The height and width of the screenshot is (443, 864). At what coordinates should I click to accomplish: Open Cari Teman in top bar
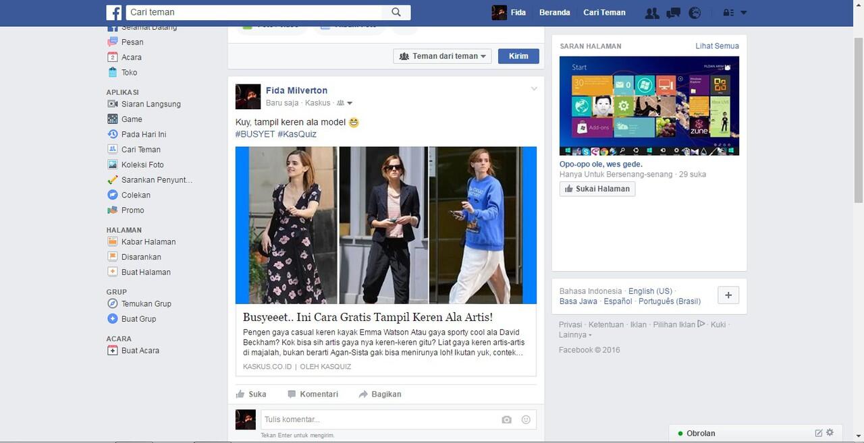604,12
